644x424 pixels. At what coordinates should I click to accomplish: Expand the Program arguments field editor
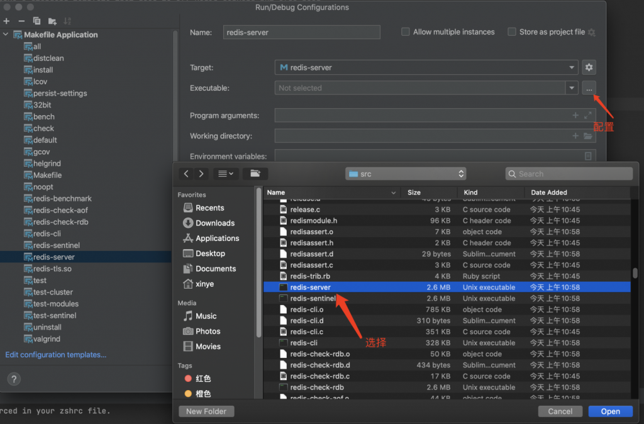tap(587, 116)
